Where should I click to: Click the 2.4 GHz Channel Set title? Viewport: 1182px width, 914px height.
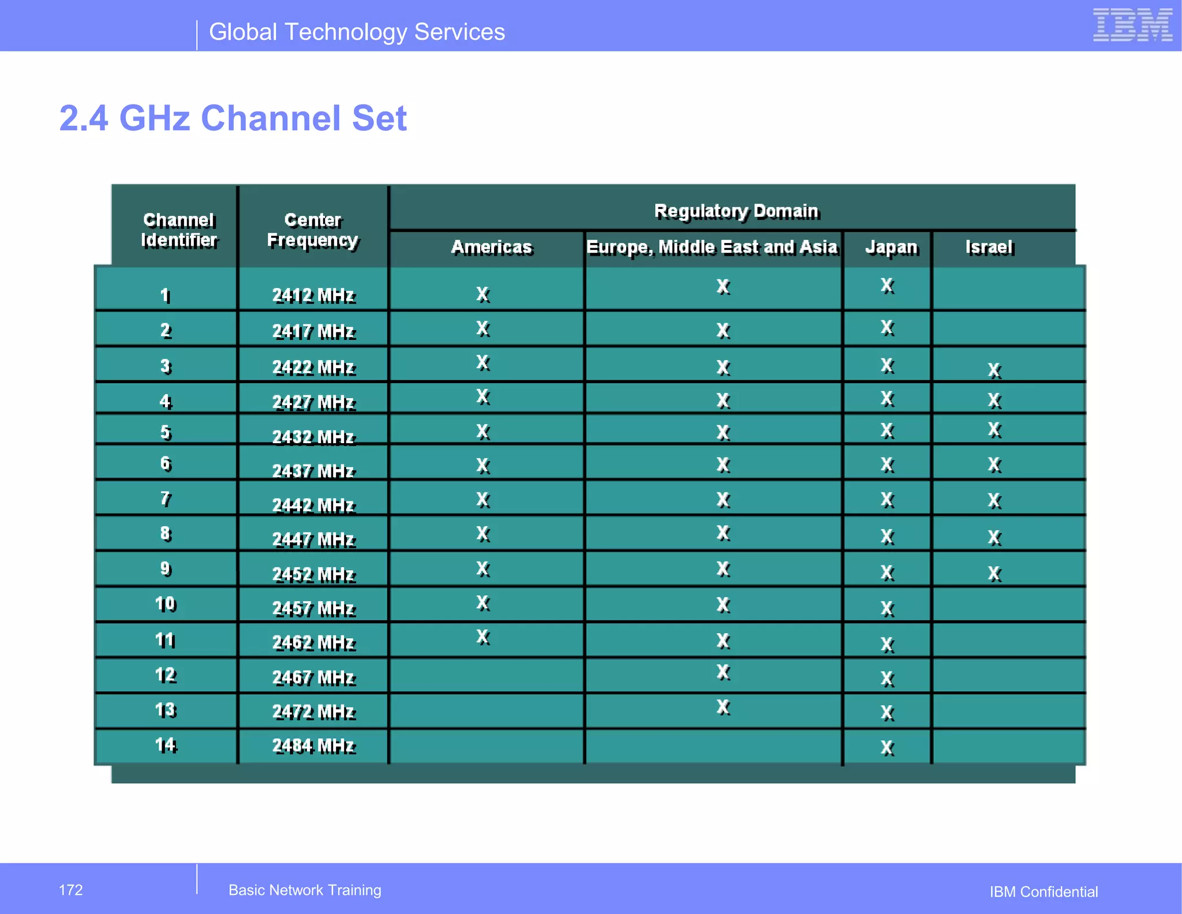[x=233, y=118]
